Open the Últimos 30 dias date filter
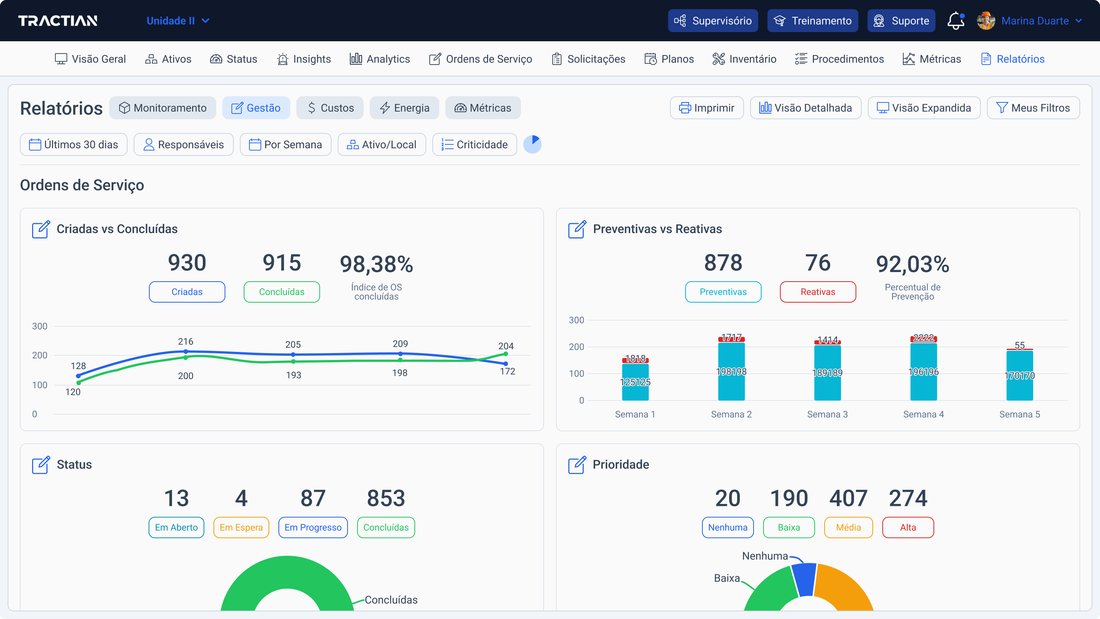The width and height of the screenshot is (1100, 619). click(73, 144)
